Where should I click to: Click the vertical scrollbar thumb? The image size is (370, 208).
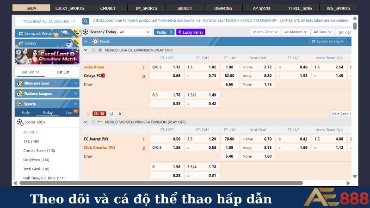[355, 26]
